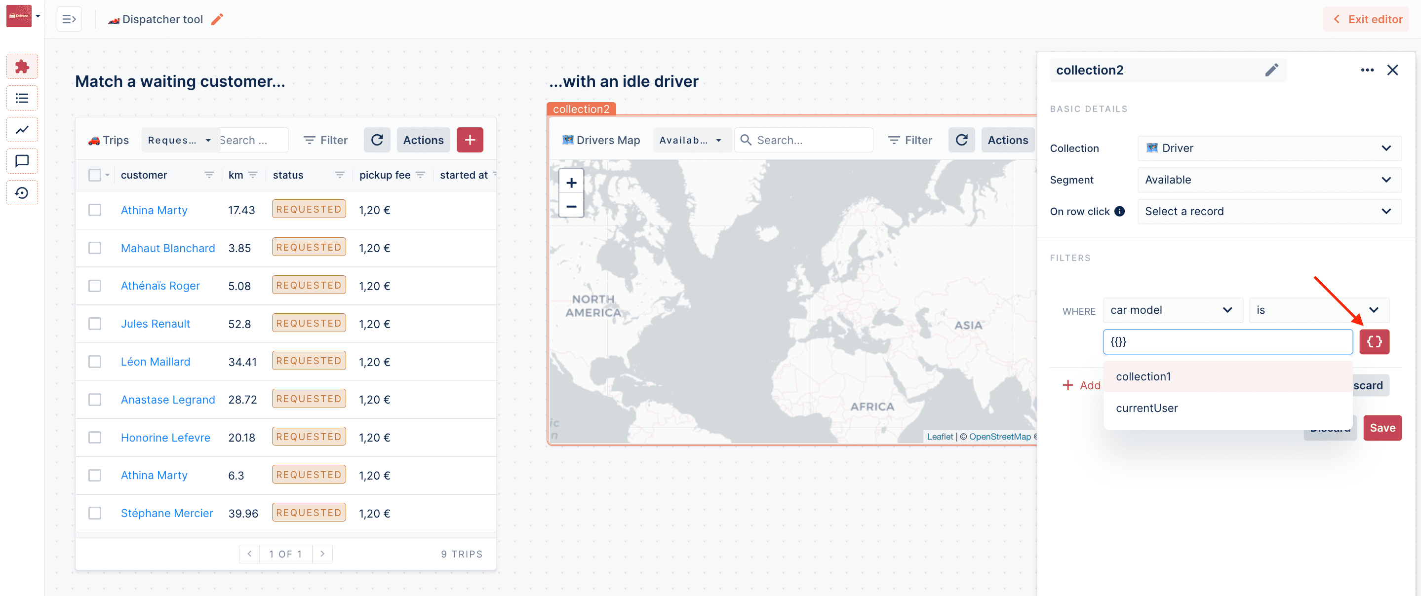The height and width of the screenshot is (596, 1421).
Task: Click Exit editor
Action: (1368, 19)
